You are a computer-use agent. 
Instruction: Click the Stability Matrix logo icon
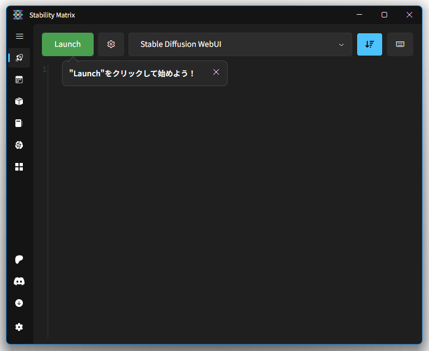(18, 15)
